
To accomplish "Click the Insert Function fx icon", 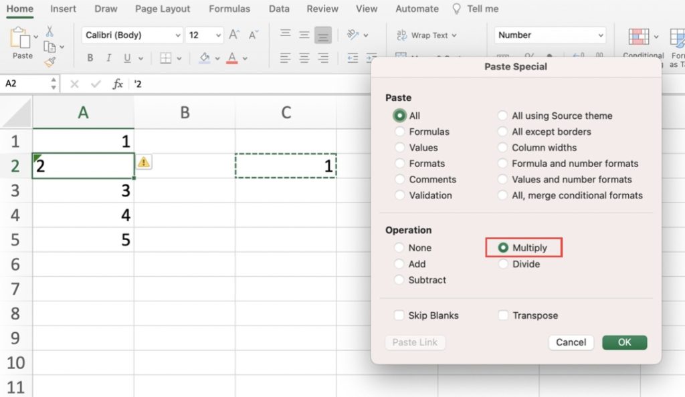I will click(x=118, y=84).
